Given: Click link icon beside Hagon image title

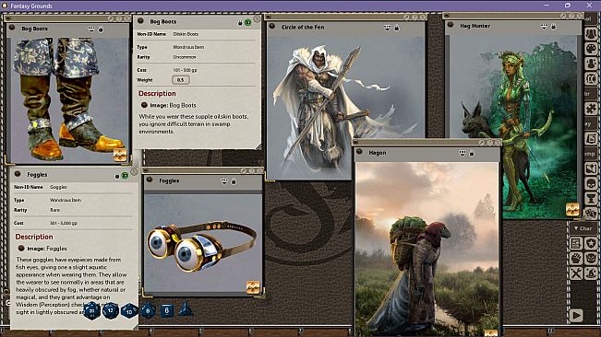Looking at the screenshot, I should 359,152.
